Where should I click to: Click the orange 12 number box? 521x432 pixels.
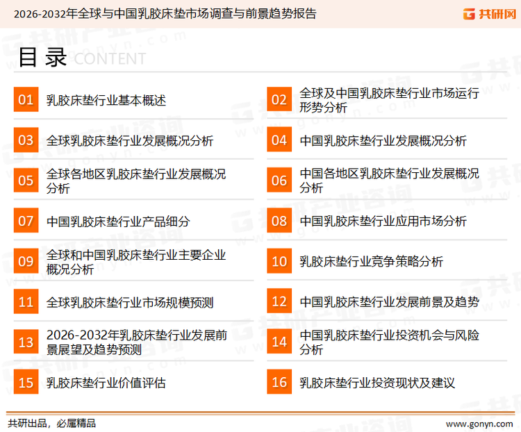point(279,301)
